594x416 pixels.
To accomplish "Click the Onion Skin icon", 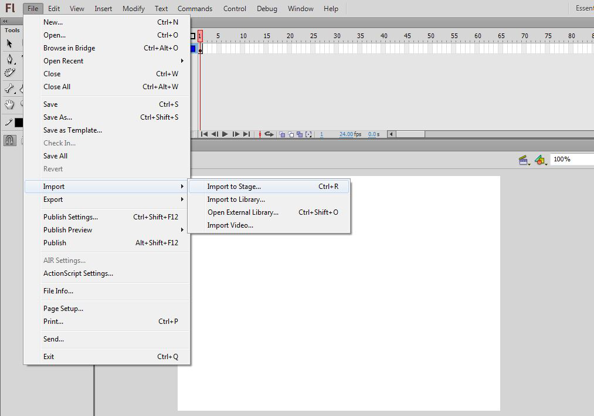I will [282, 134].
